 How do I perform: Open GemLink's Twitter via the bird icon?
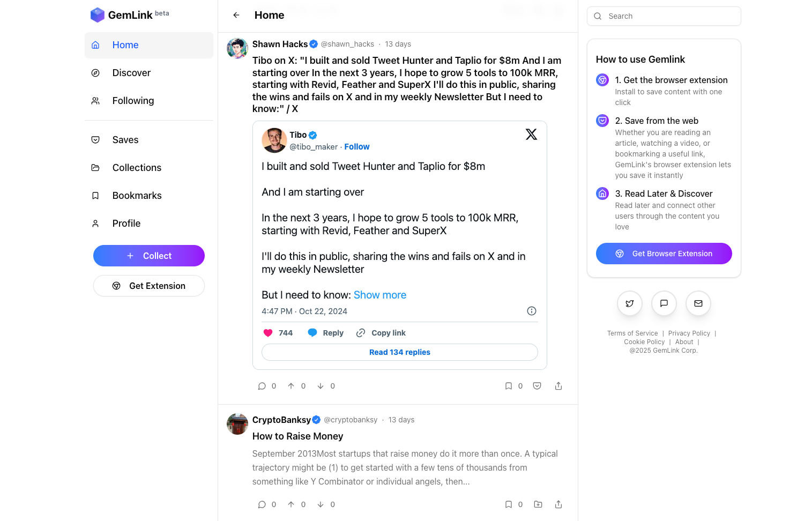pos(629,303)
